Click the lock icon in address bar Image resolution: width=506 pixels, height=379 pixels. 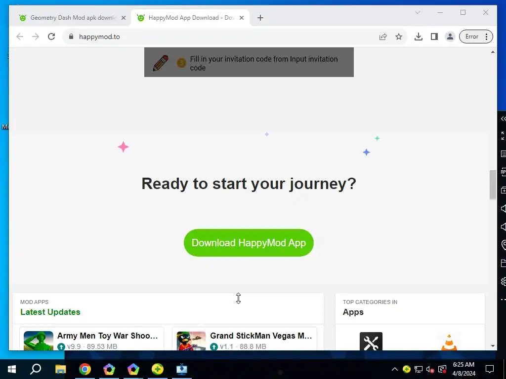[71, 37]
